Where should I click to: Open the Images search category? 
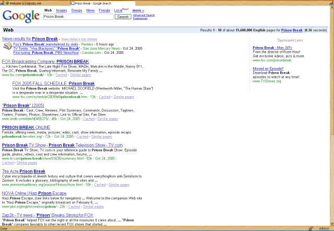pyautogui.click(x=62, y=10)
